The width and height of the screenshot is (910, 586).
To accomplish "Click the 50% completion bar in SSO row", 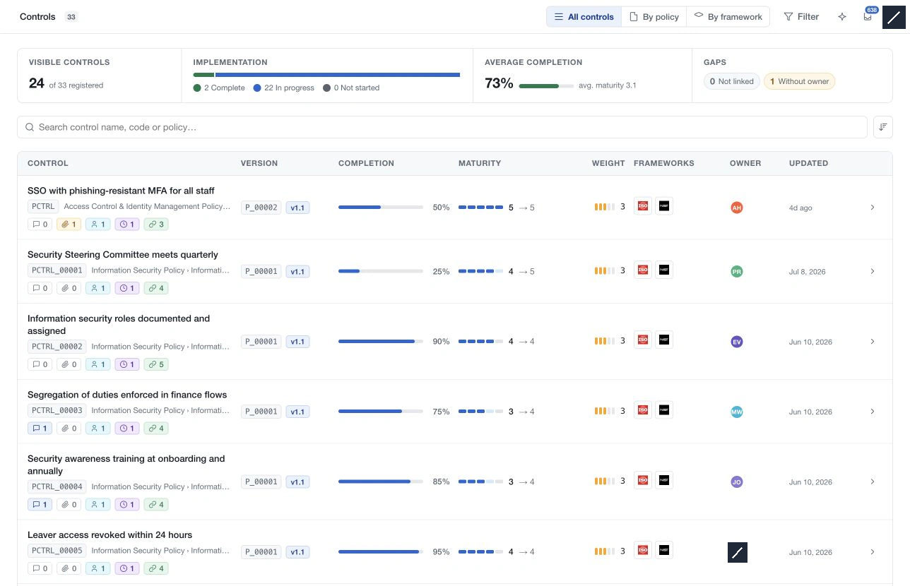I will click(381, 208).
